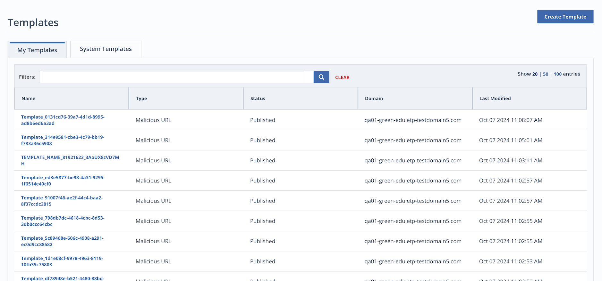This screenshot has width=602, height=281.
Task: Sort by the Last Modified column header
Action: 530,99
